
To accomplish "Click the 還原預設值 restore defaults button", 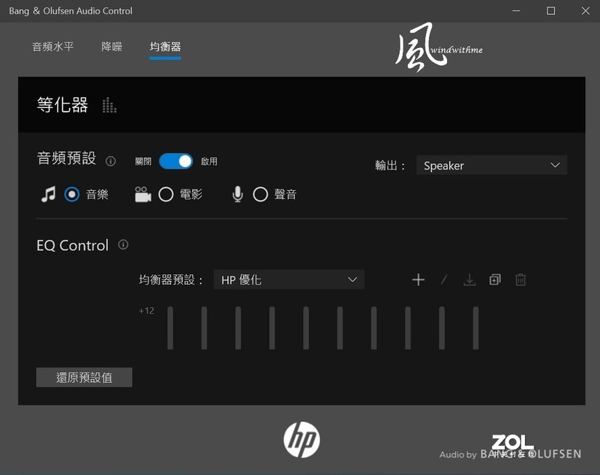I will [x=83, y=377].
